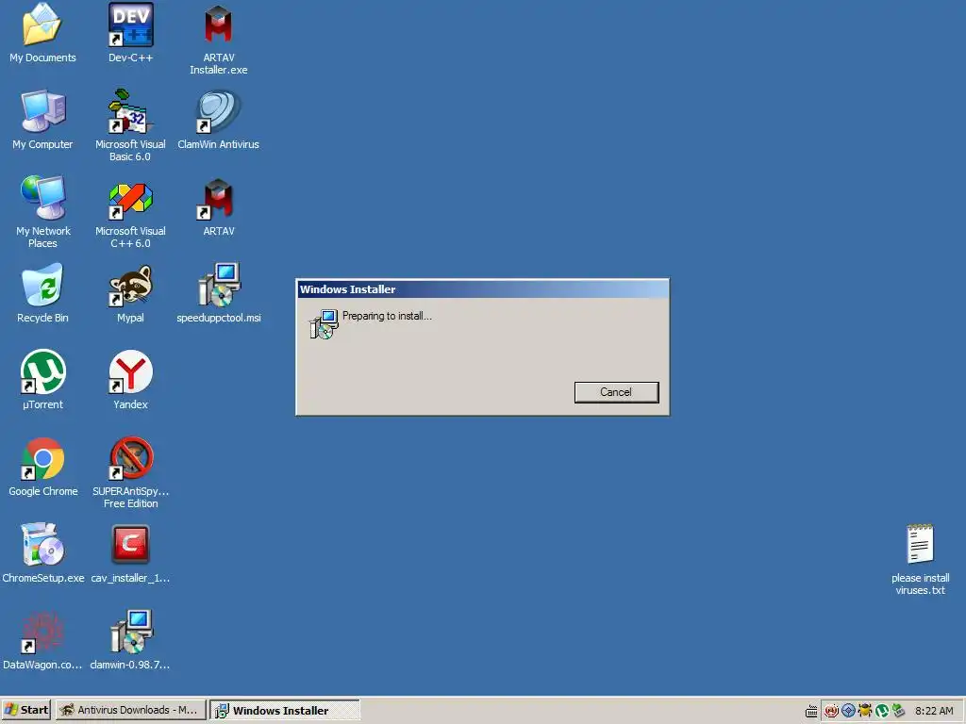The image size is (966, 724).
Task: Click the installer icon inside the dialog
Action: 324,324
